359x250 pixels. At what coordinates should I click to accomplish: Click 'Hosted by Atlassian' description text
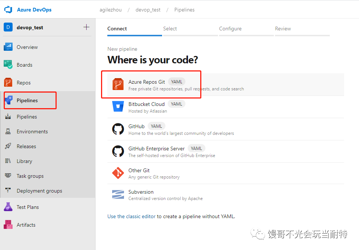click(x=148, y=111)
